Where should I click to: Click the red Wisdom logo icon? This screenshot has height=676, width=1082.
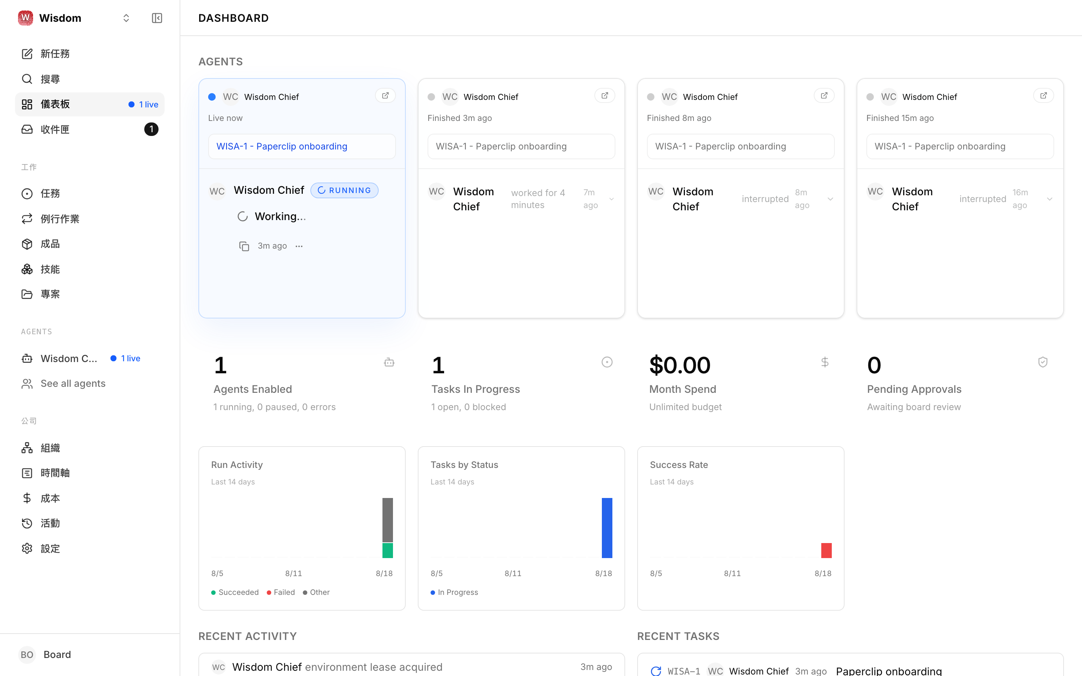click(26, 18)
